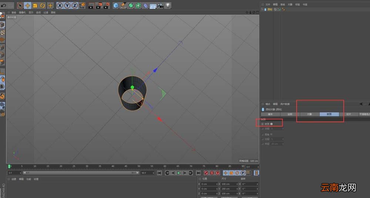
Task: Toggle the Y axis lock
Action: 67,6
